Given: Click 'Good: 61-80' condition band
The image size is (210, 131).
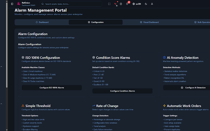Looking at the screenshot, I should point(99,81).
